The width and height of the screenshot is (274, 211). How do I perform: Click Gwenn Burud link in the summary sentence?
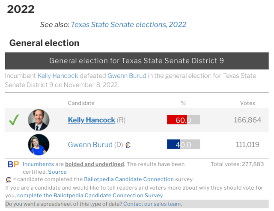tap(127, 76)
